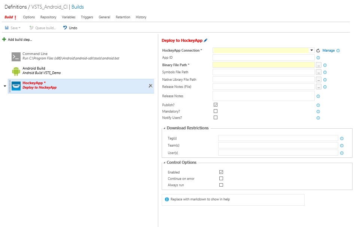Click Undo arrow icon in toolbar
The height and width of the screenshot is (227, 363).
(x=65, y=28)
